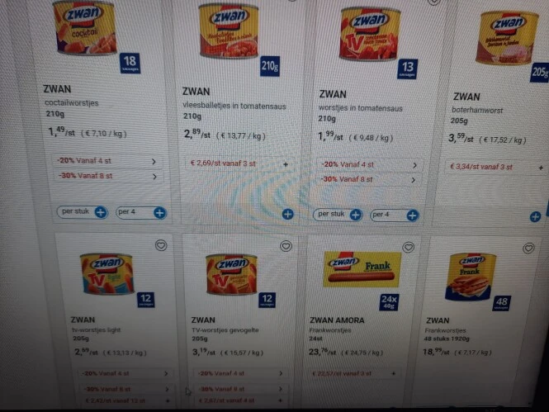Favorite the tv-worstjes light product
Screen dimensions: 549x412
click(161, 245)
